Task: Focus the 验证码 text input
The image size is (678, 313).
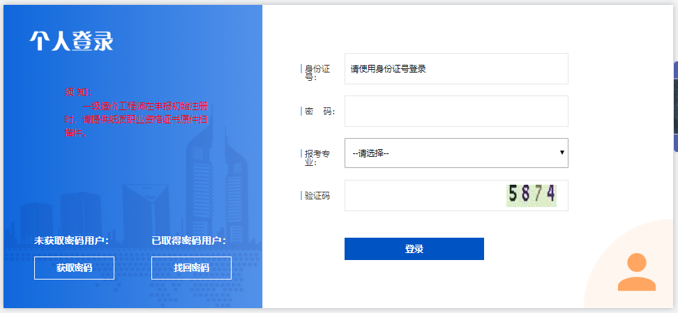Action: tap(424, 195)
